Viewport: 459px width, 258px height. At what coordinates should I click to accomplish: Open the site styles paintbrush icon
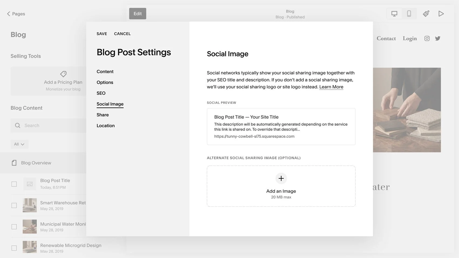point(426,13)
